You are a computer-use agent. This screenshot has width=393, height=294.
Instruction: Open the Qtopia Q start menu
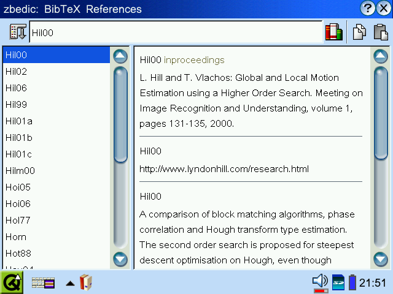[11, 282]
